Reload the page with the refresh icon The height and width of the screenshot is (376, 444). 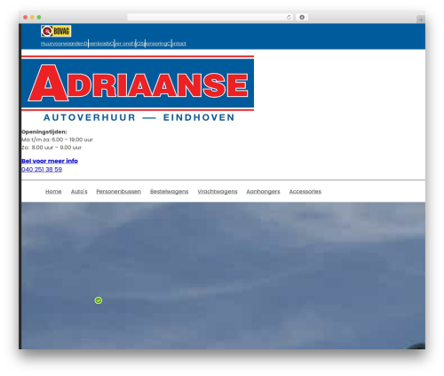pyautogui.click(x=289, y=18)
